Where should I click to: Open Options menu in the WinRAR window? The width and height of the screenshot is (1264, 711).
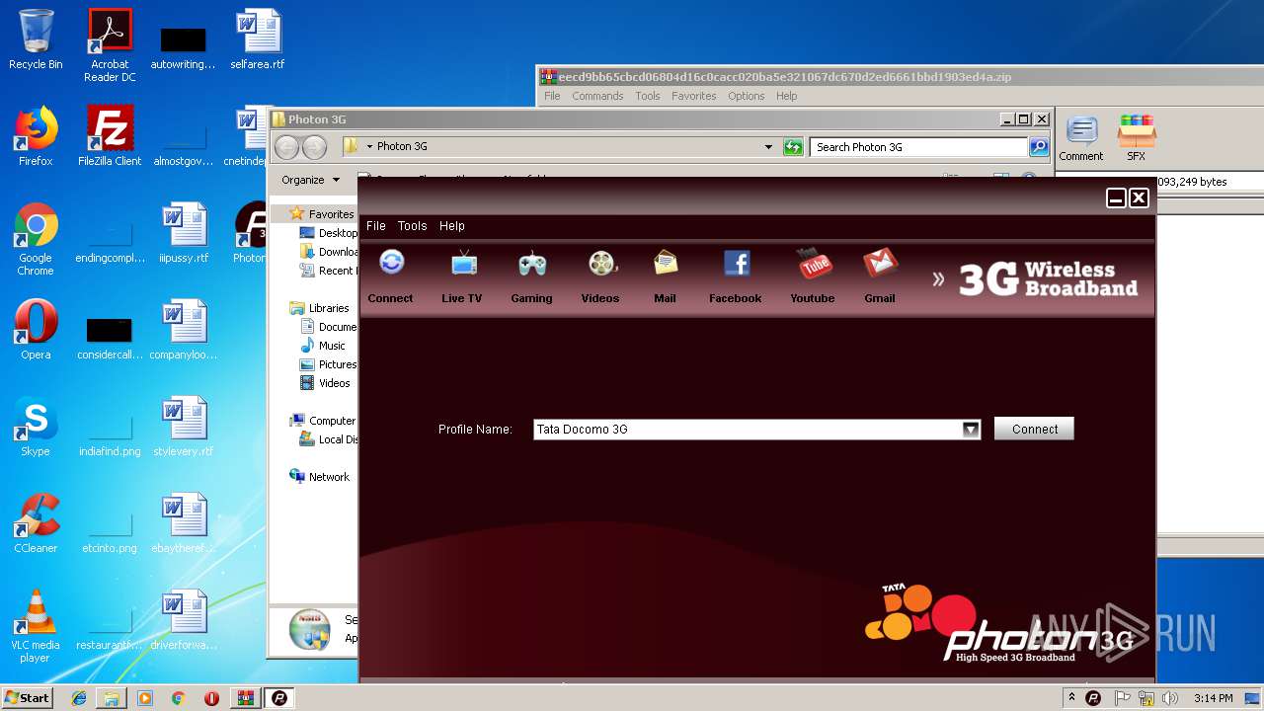pyautogui.click(x=747, y=96)
